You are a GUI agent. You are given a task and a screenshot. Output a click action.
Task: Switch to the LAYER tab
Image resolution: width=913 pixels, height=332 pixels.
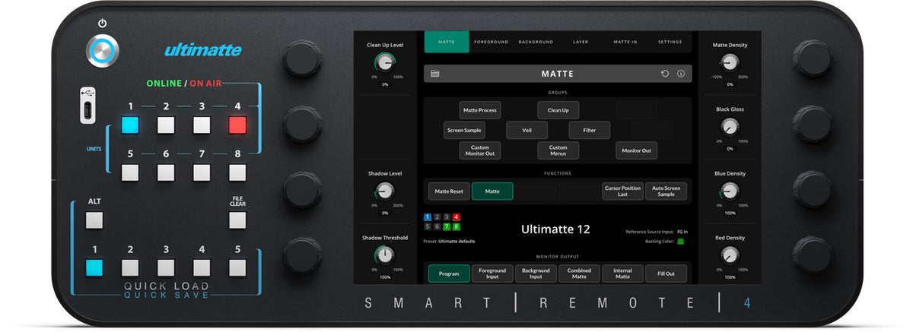pos(581,42)
